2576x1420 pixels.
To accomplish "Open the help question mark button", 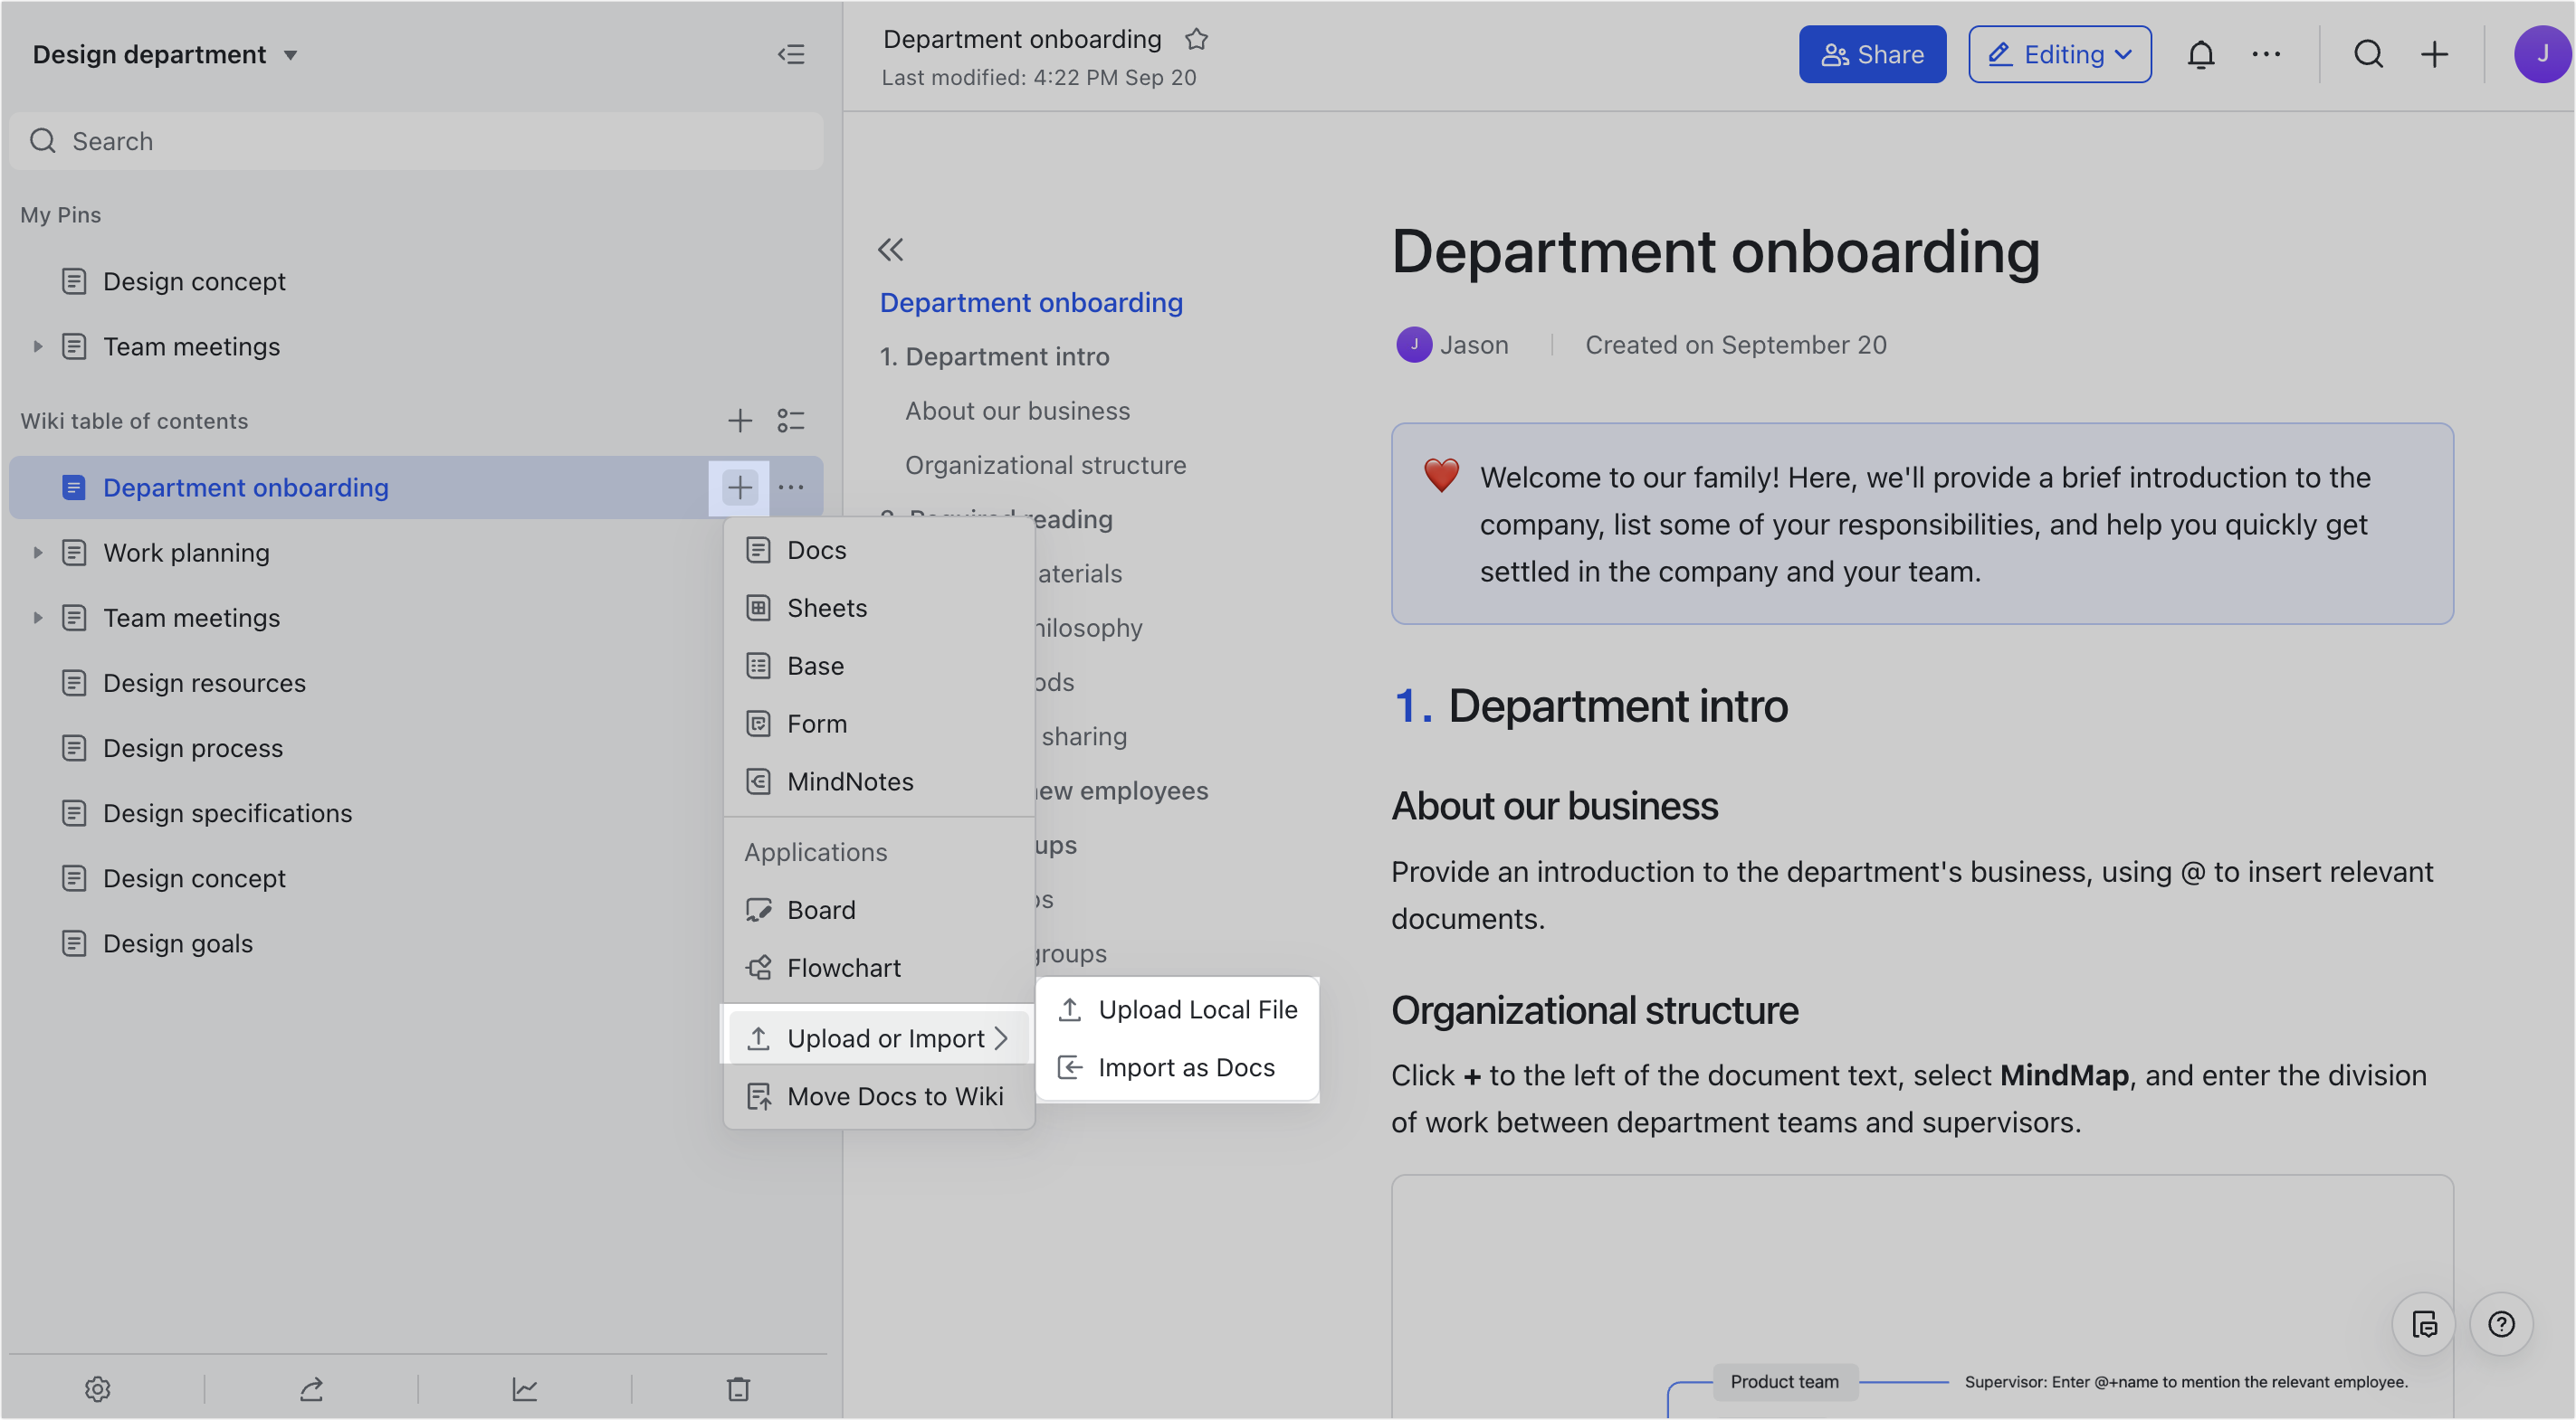I will point(2501,1324).
